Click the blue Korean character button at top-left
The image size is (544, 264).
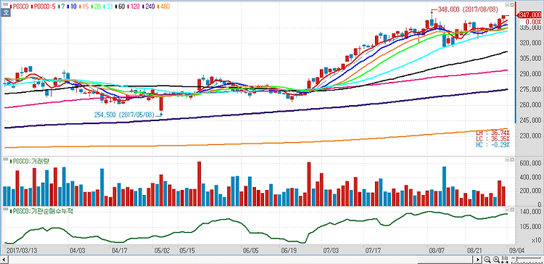5,12
